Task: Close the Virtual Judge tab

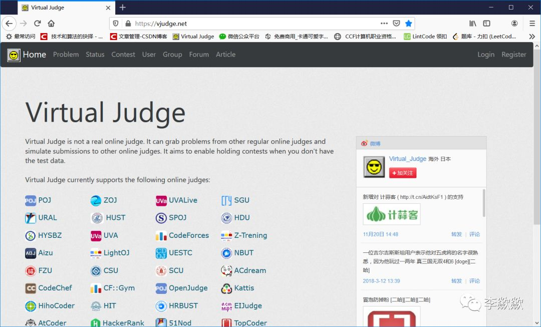Action: tap(108, 8)
